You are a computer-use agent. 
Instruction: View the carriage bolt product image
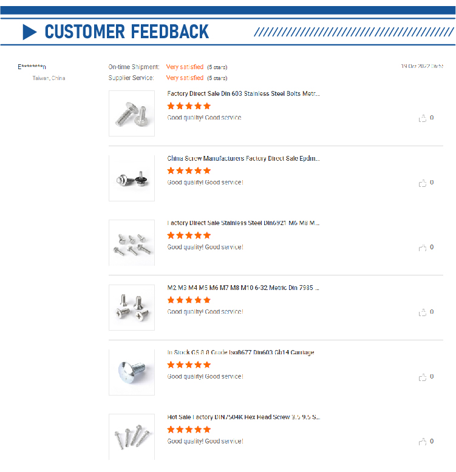tap(132, 373)
